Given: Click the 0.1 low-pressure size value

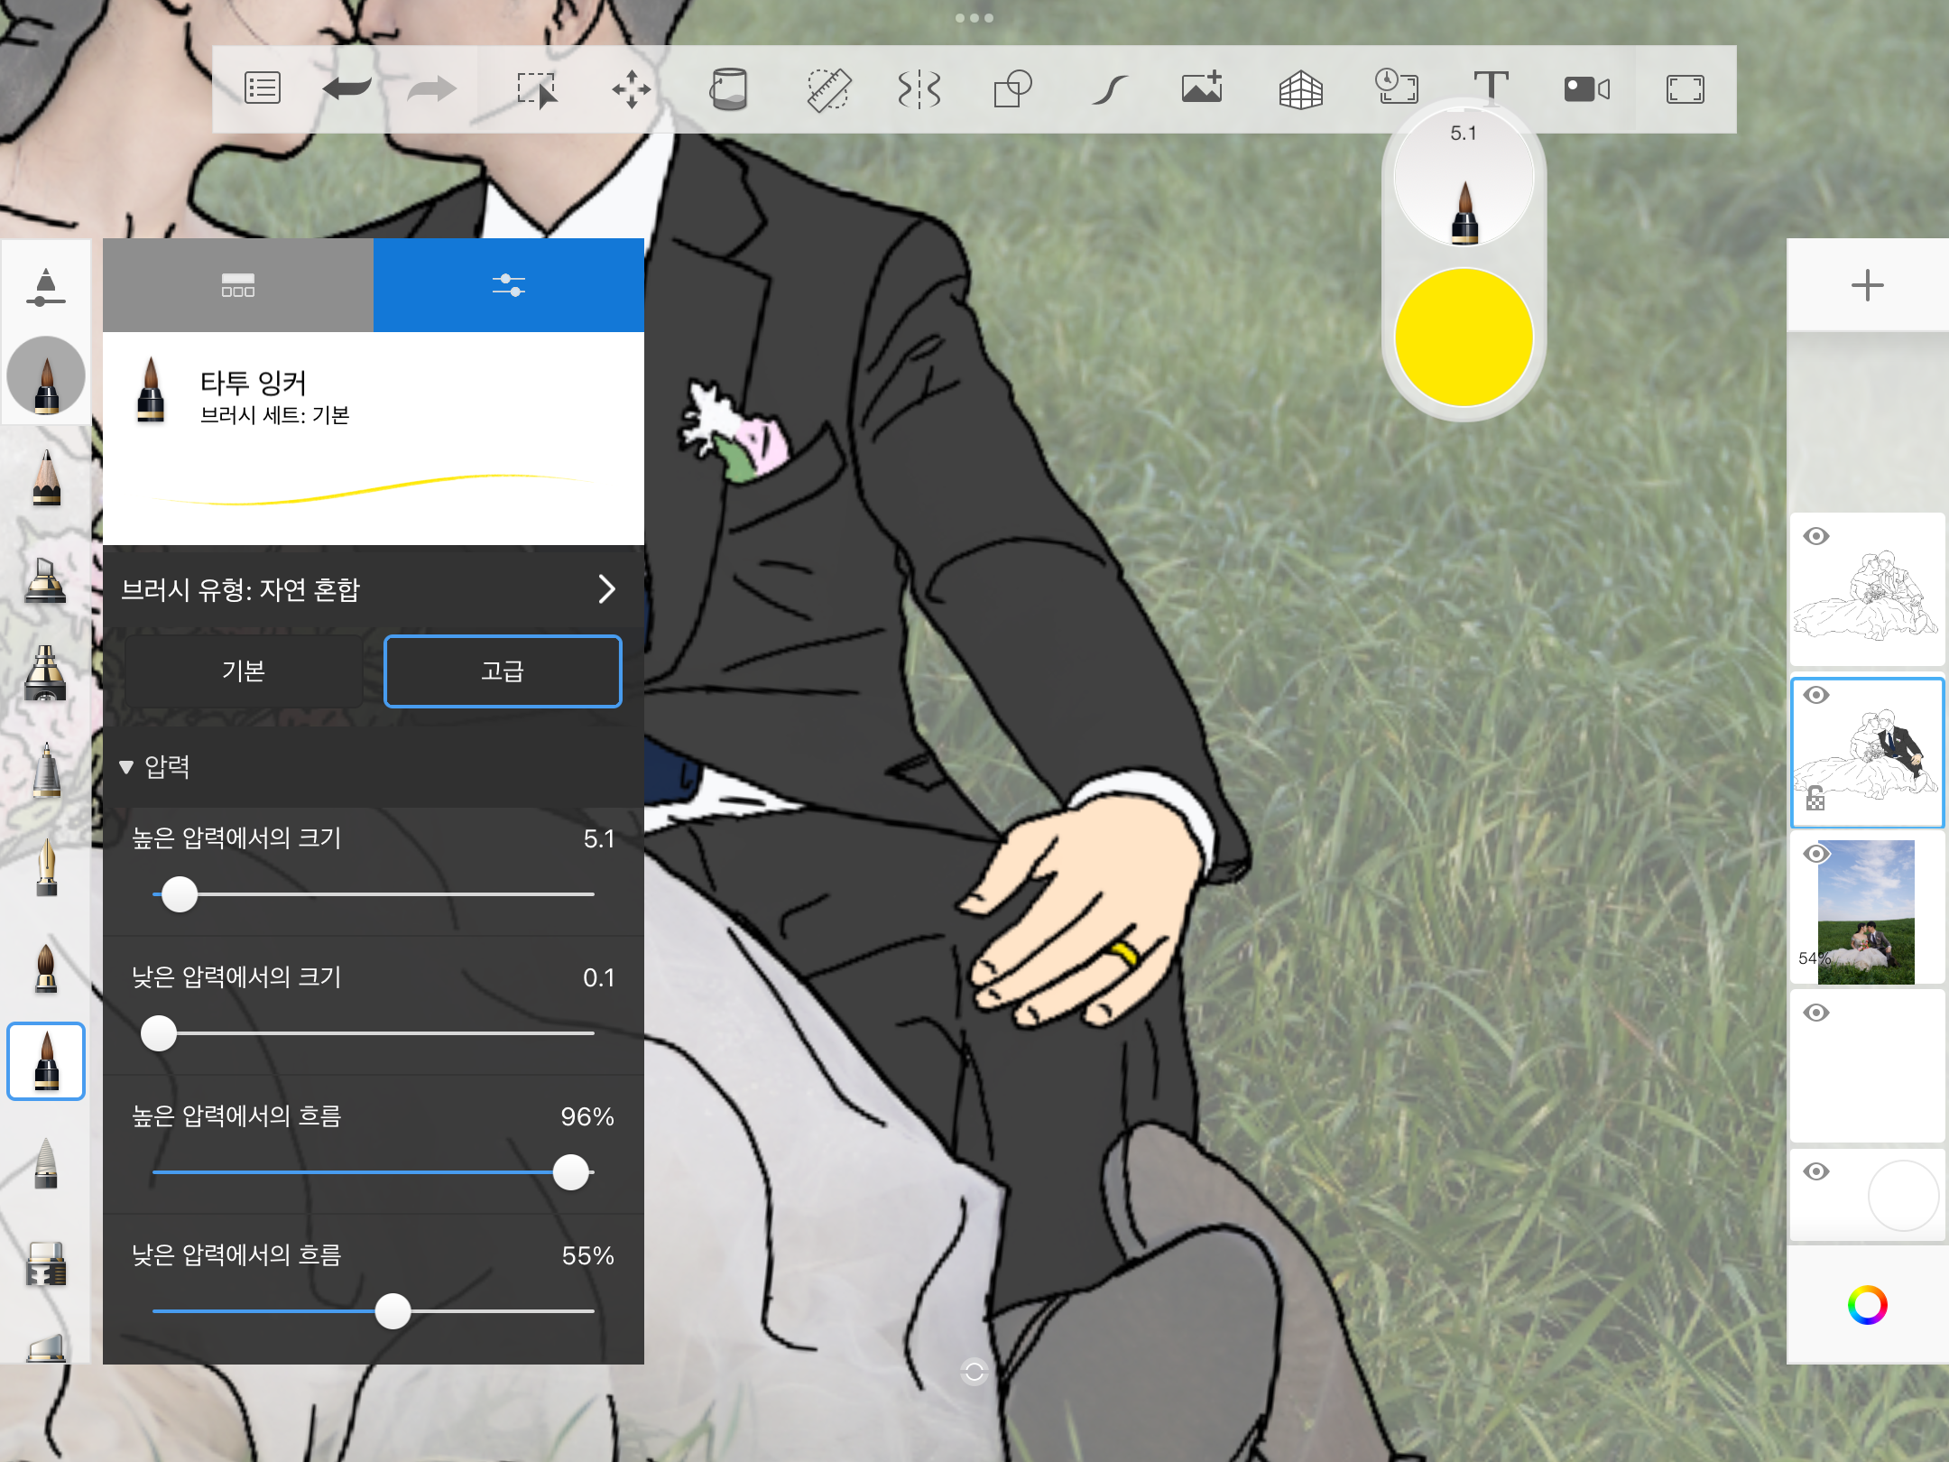Looking at the screenshot, I should point(598,977).
